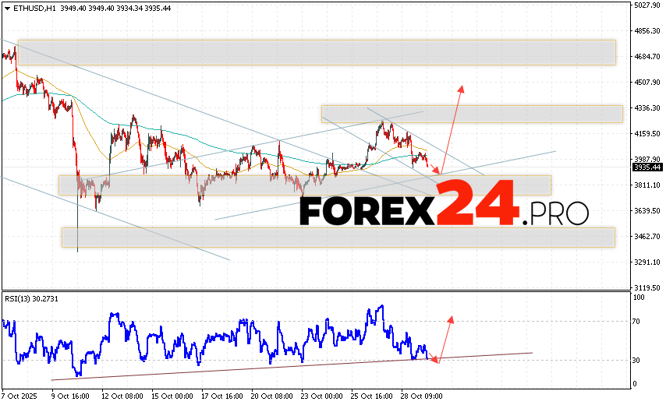This screenshot has height=405, width=666.
Task: Click the current price tag 3935.44
Action: pyautogui.click(x=647, y=167)
